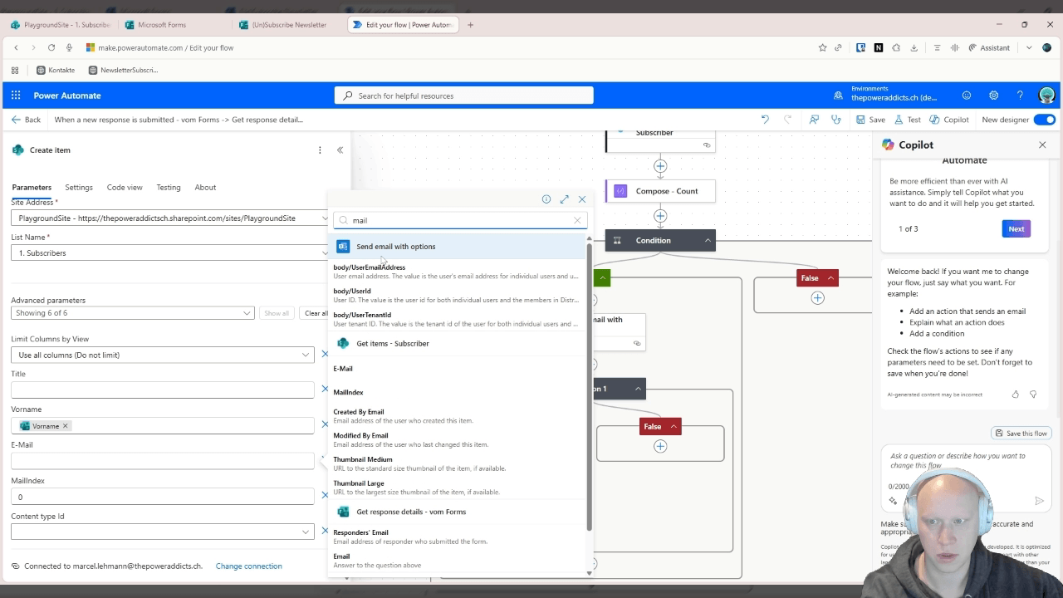The height and width of the screenshot is (598, 1063).
Task: Save the flow
Action: tap(870, 120)
